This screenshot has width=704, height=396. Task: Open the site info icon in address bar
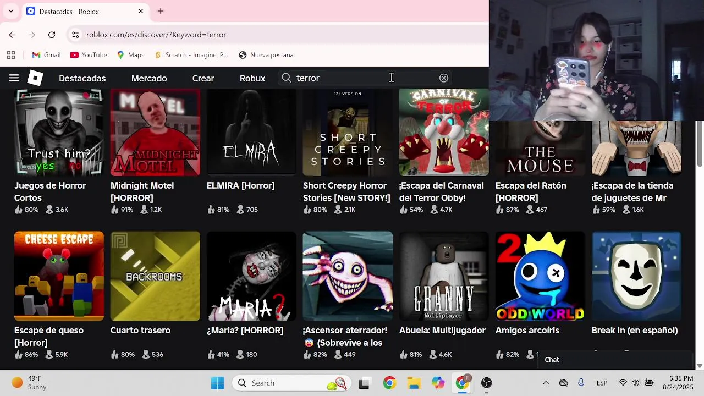tap(75, 35)
